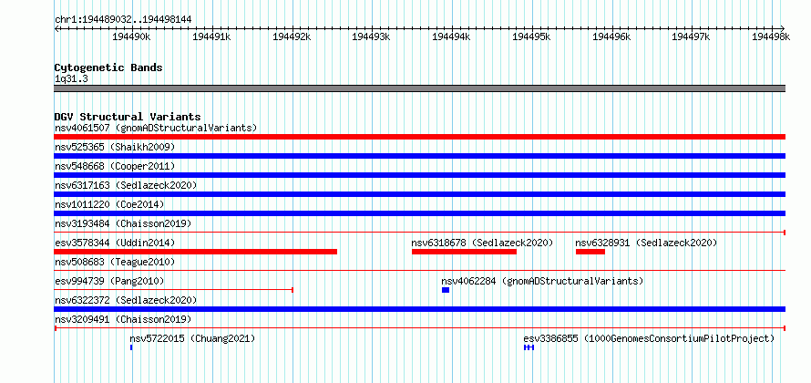Select the DGV Structural Variants track title
The width and height of the screenshot is (811, 383).
pos(128,117)
